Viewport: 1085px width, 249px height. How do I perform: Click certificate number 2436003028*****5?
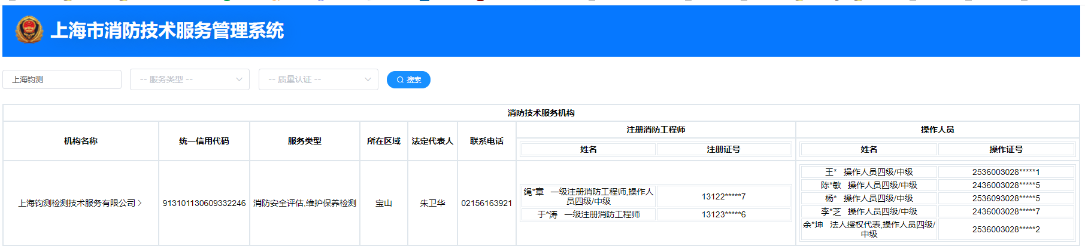click(1006, 185)
